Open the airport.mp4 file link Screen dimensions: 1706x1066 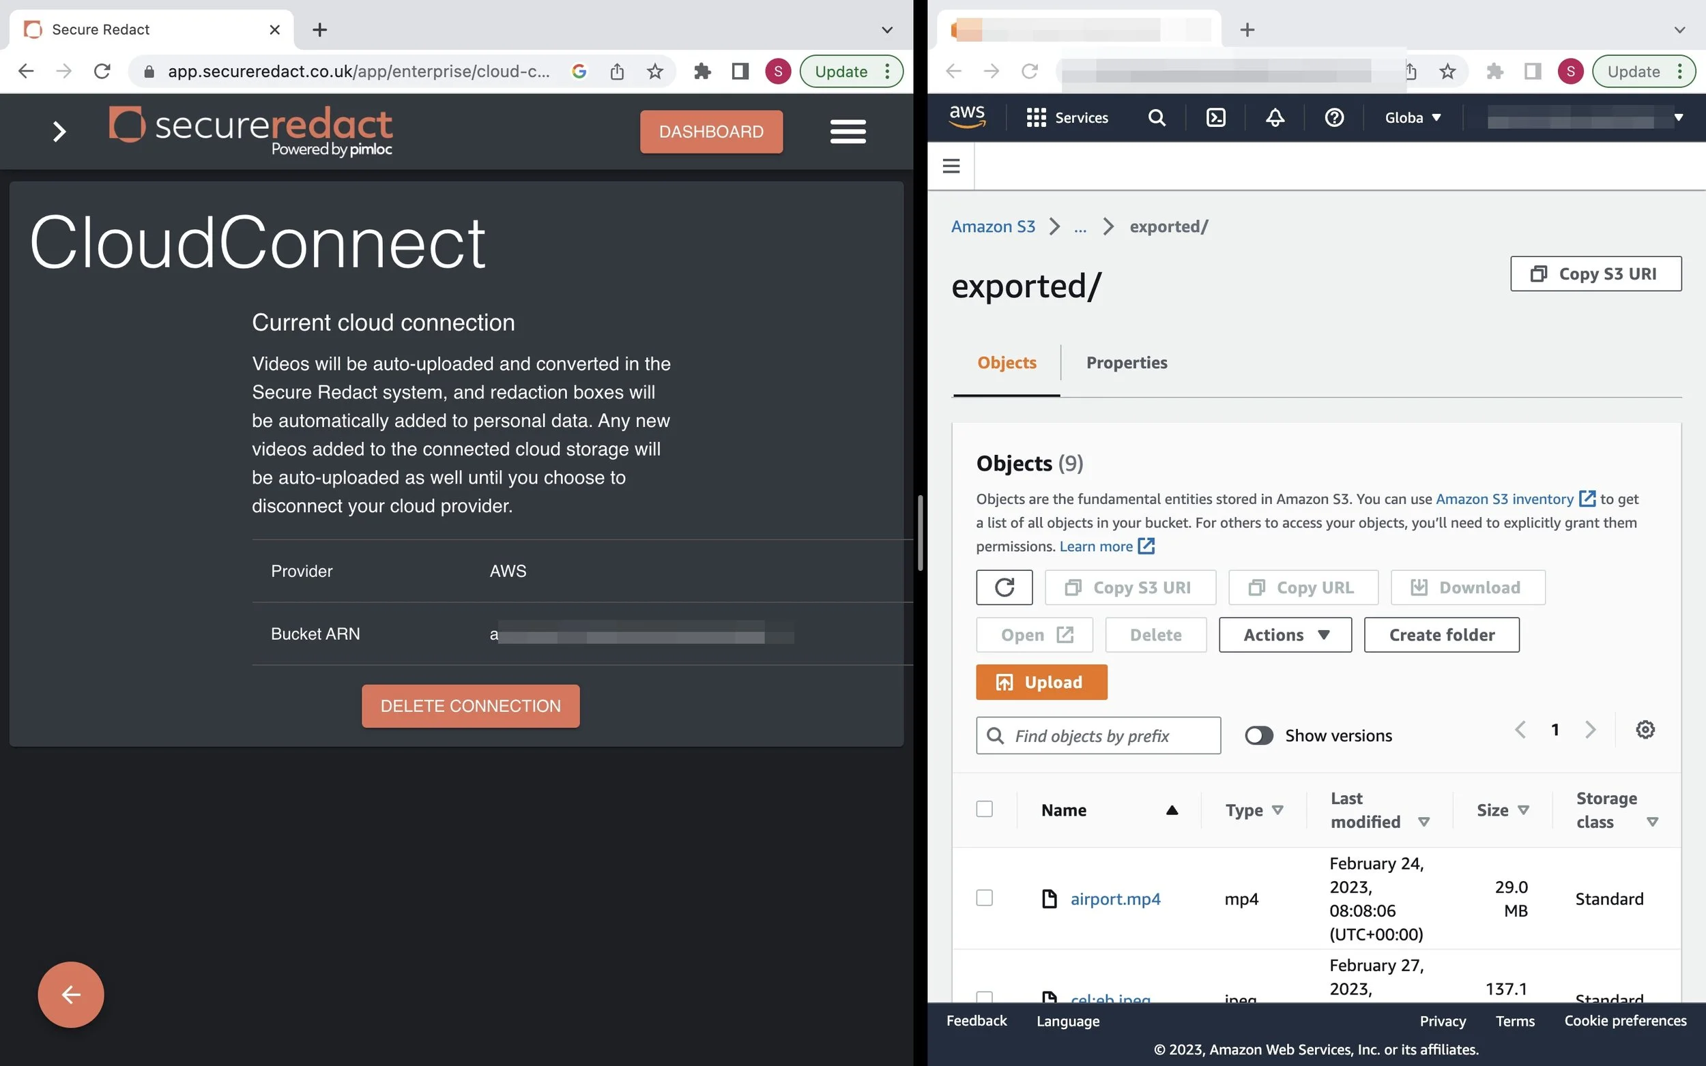[x=1115, y=899]
